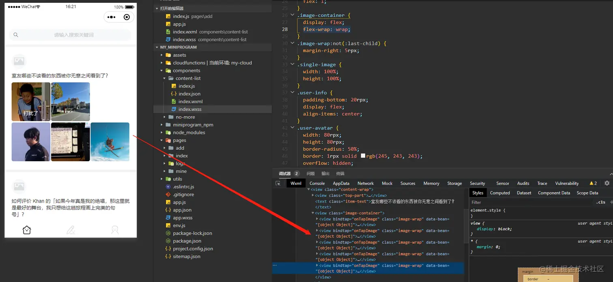Switch to the Component Data tab
Viewport: 613px width, 282px height.
click(x=554, y=193)
